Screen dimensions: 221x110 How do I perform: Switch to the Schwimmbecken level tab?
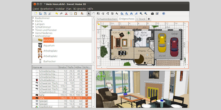107,19
